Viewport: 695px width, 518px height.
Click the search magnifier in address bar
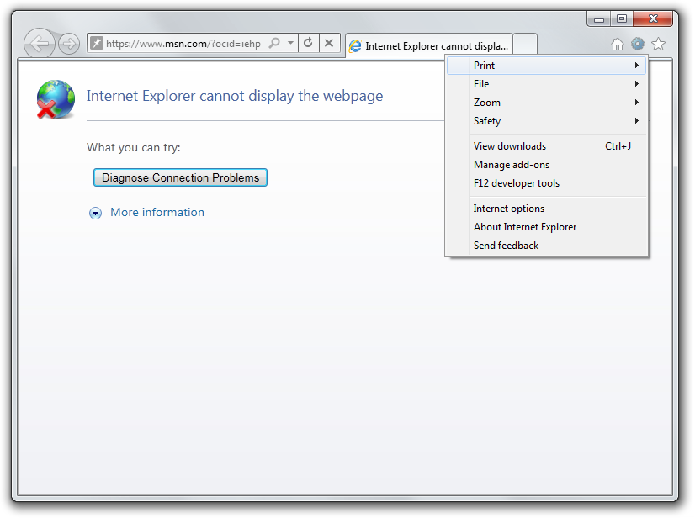click(x=275, y=43)
